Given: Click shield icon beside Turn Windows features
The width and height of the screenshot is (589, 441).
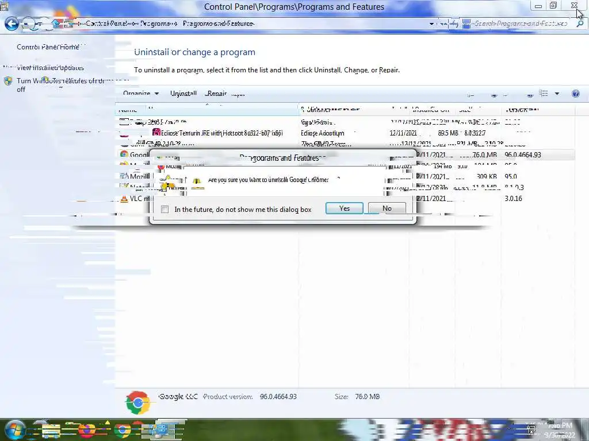Looking at the screenshot, I should pos(8,81).
